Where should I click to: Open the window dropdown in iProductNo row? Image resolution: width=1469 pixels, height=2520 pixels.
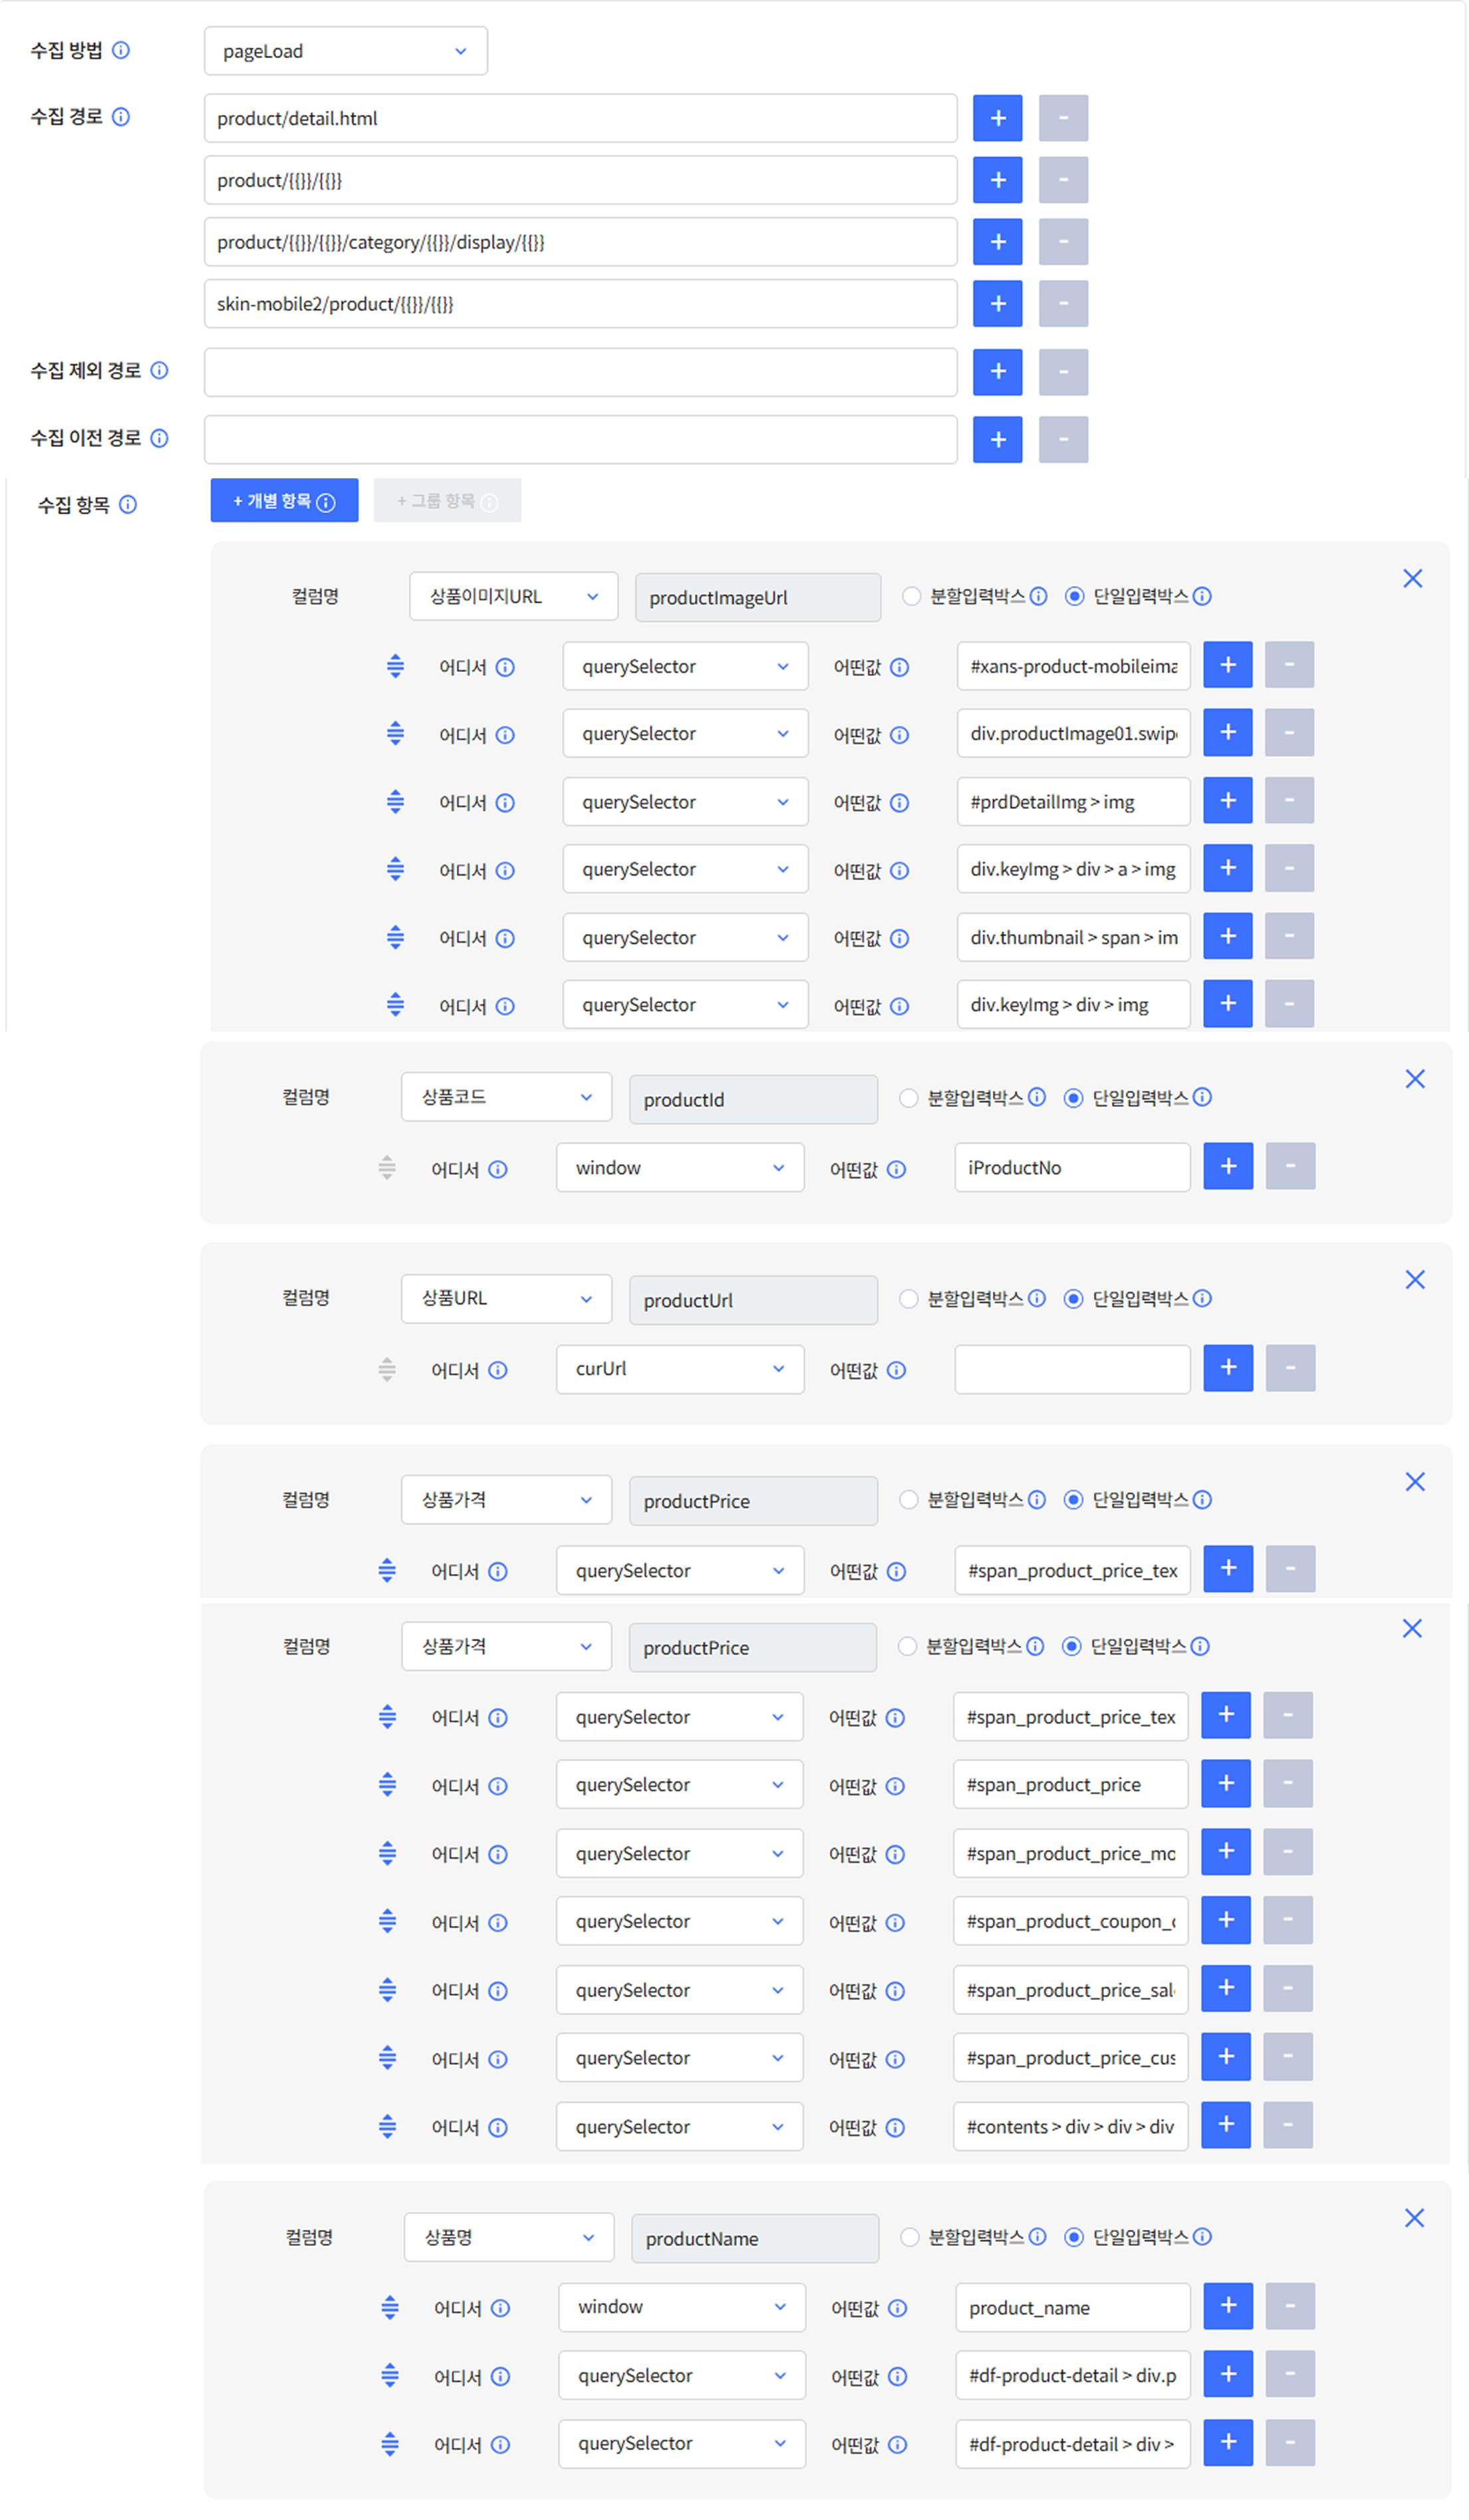point(680,1168)
